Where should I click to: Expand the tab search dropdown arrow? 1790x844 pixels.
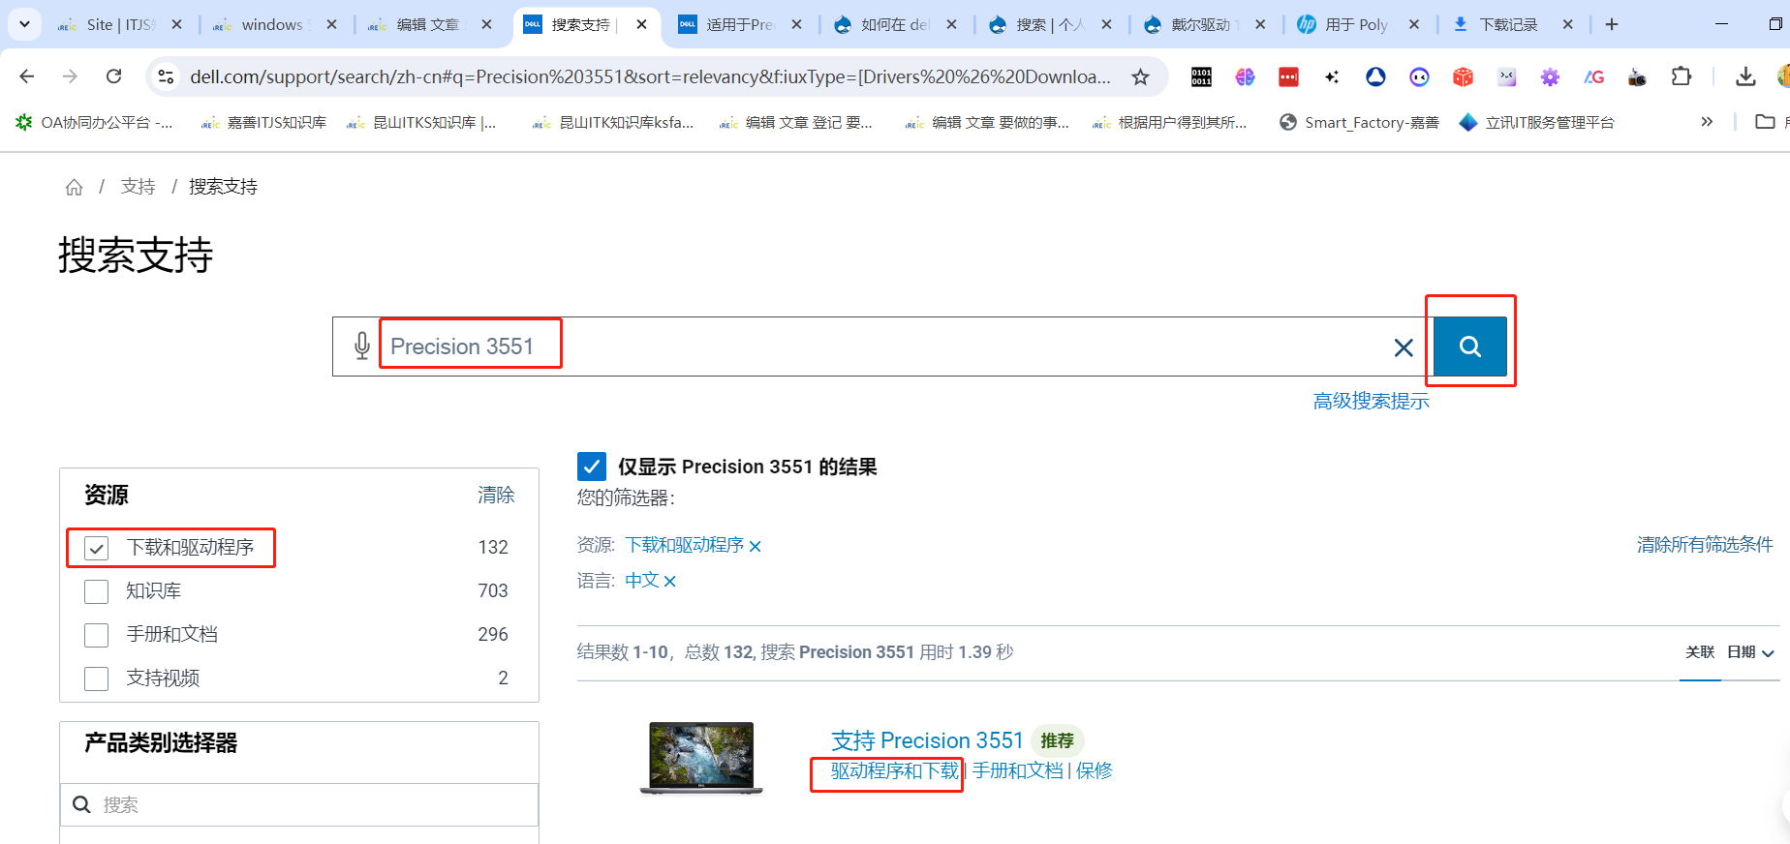[x=24, y=24]
